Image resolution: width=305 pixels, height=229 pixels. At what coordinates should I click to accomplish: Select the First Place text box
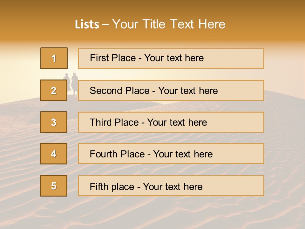[x=171, y=58]
